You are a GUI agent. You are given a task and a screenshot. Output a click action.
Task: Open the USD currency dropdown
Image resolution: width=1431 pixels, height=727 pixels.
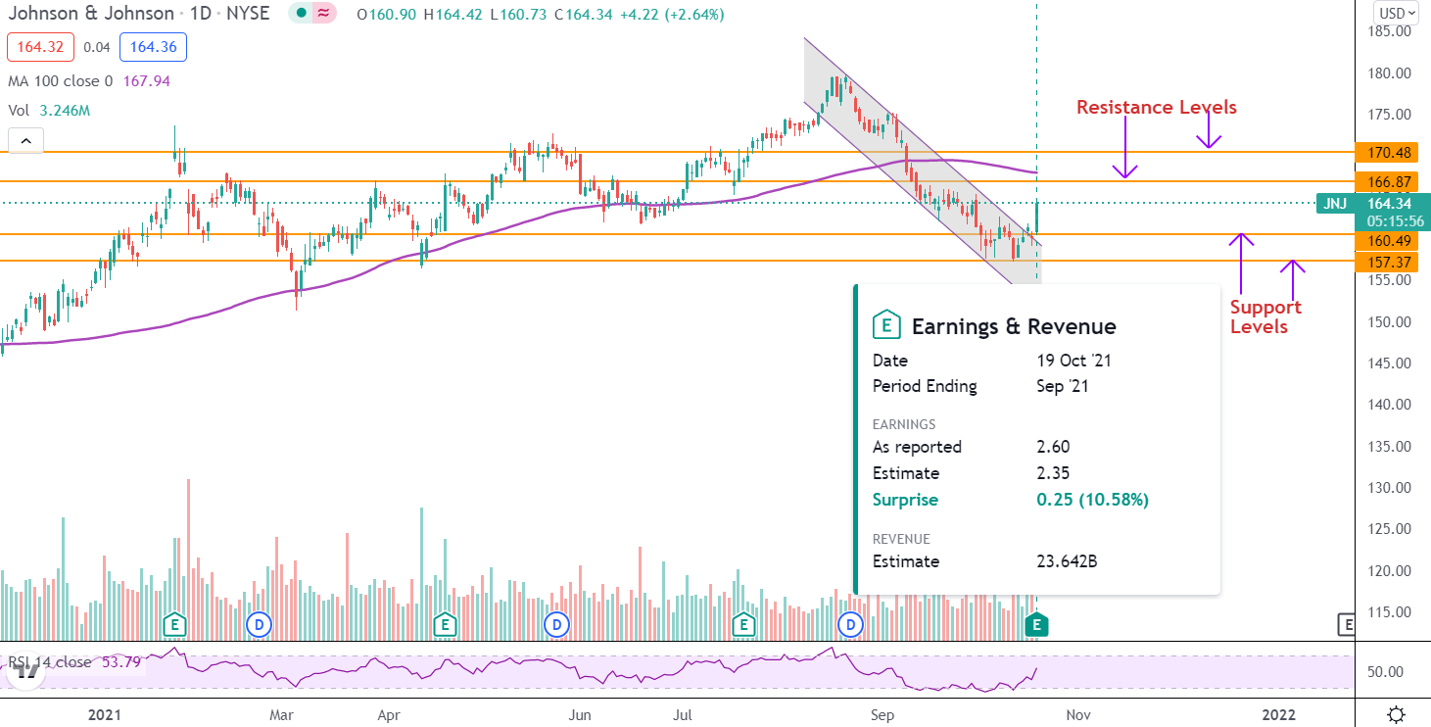pyautogui.click(x=1396, y=13)
